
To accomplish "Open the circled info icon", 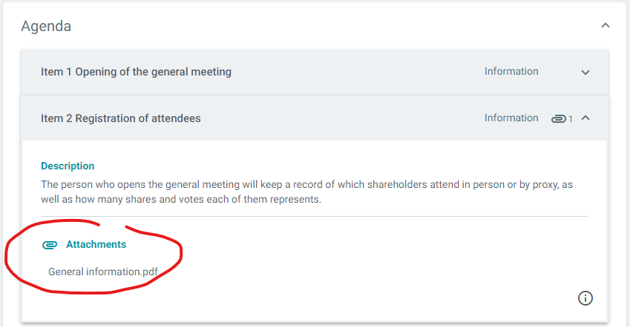I will 585,298.
